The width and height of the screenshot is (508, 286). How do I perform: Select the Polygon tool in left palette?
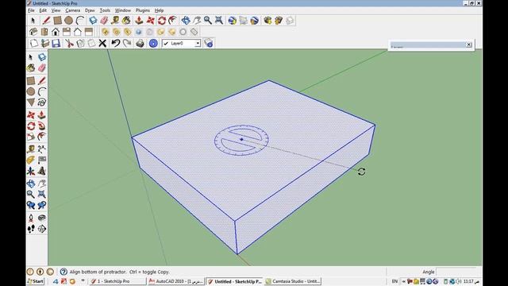tap(31, 102)
